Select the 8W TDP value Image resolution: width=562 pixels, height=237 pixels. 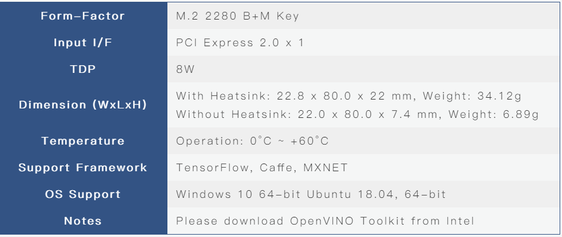(x=185, y=69)
